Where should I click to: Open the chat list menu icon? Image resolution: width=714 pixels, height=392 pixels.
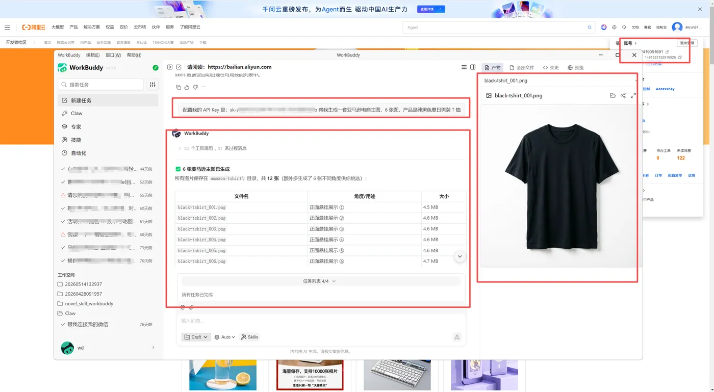click(x=464, y=67)
